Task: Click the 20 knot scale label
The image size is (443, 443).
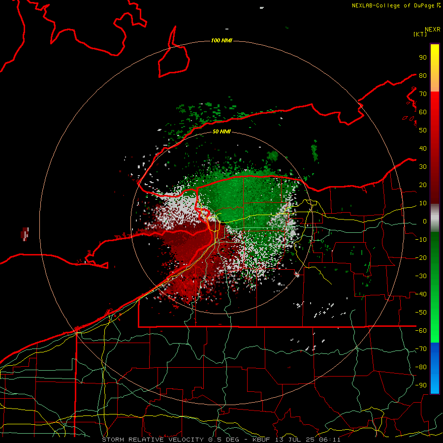Action: (x=423, y=185)
